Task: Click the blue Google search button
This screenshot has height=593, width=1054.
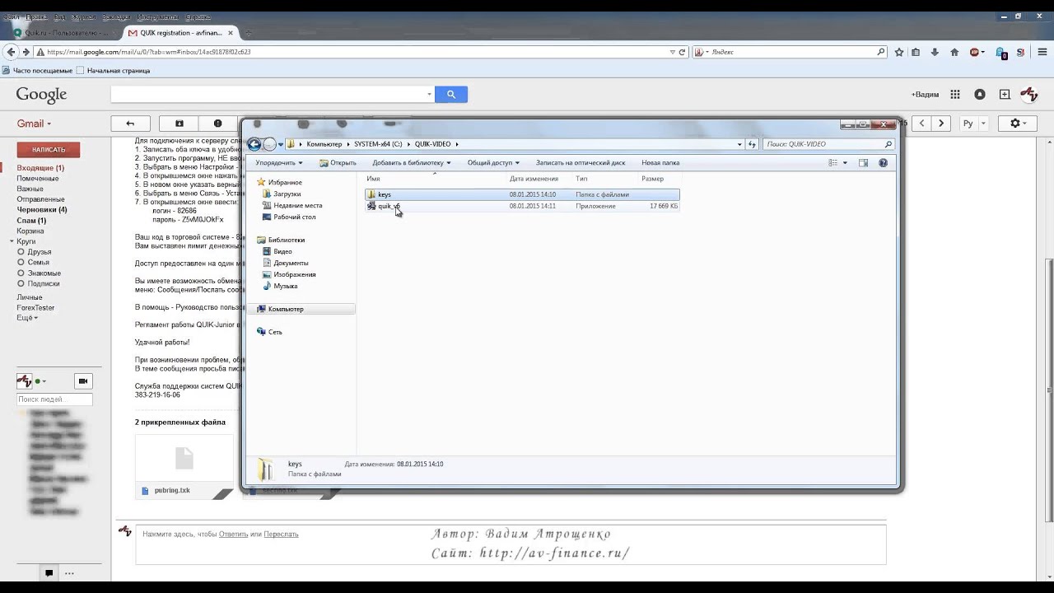Action: (x=451, y=95)
